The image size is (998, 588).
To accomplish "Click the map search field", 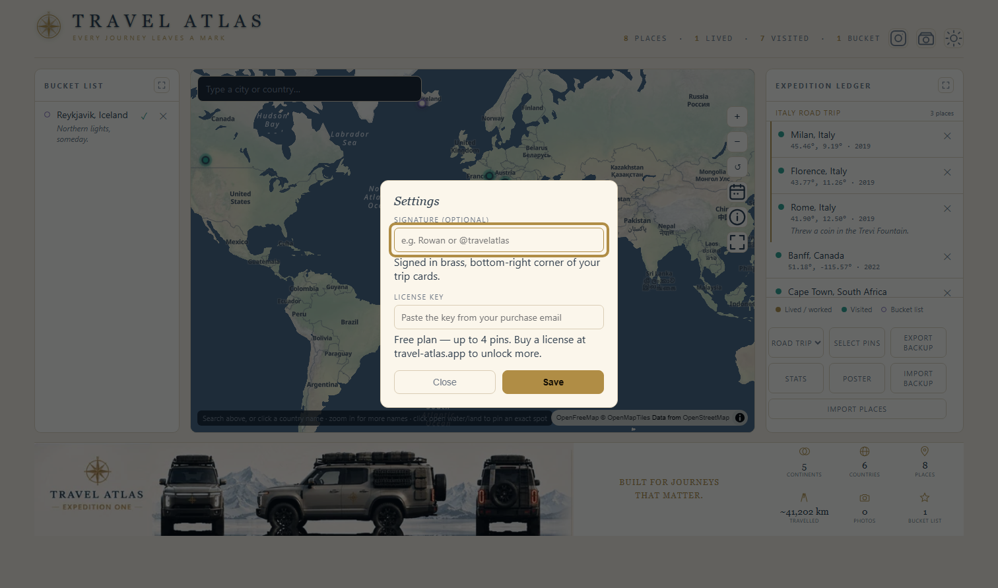I will pyautogui.click(x=310, y=89).
